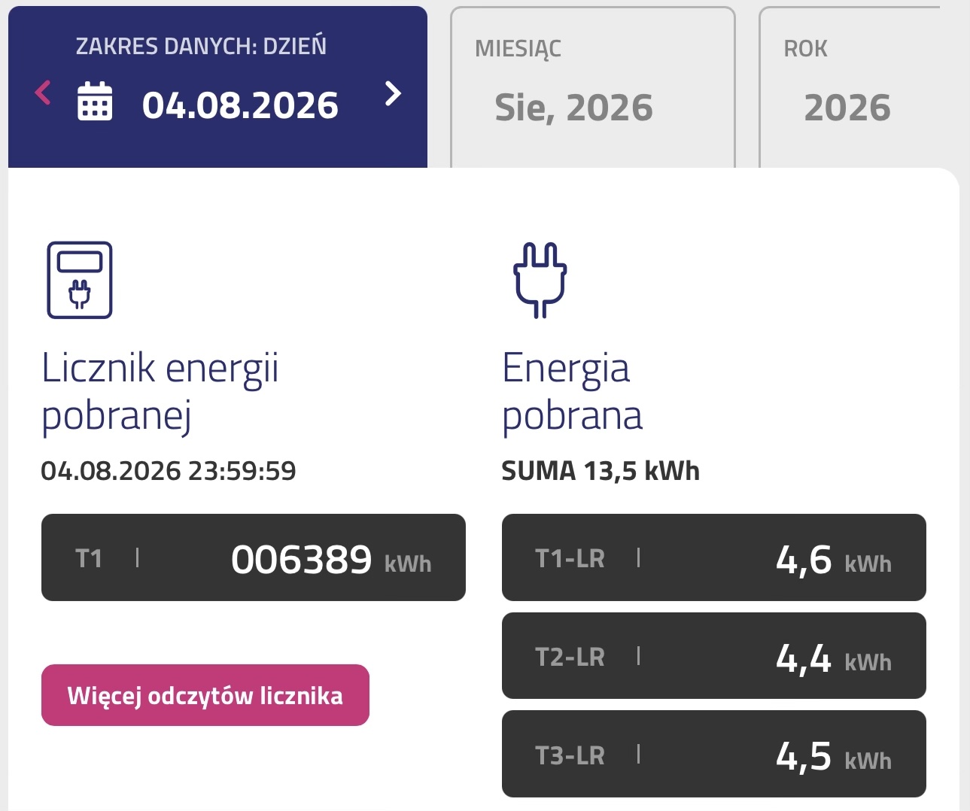This screenshot has height=811, width=970.
Task: Open Więcej odczytów licznika
Action: 205,695
